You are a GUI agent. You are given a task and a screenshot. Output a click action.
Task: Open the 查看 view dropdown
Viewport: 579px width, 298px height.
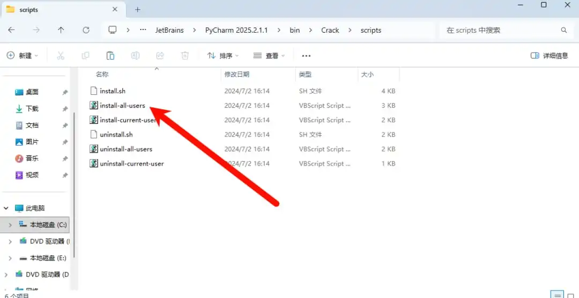[269, 56]
